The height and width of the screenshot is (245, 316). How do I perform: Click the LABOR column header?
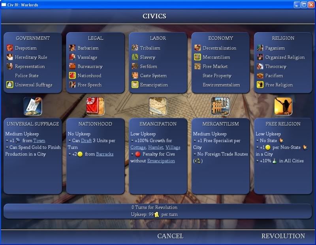click(x=158, y=38)
